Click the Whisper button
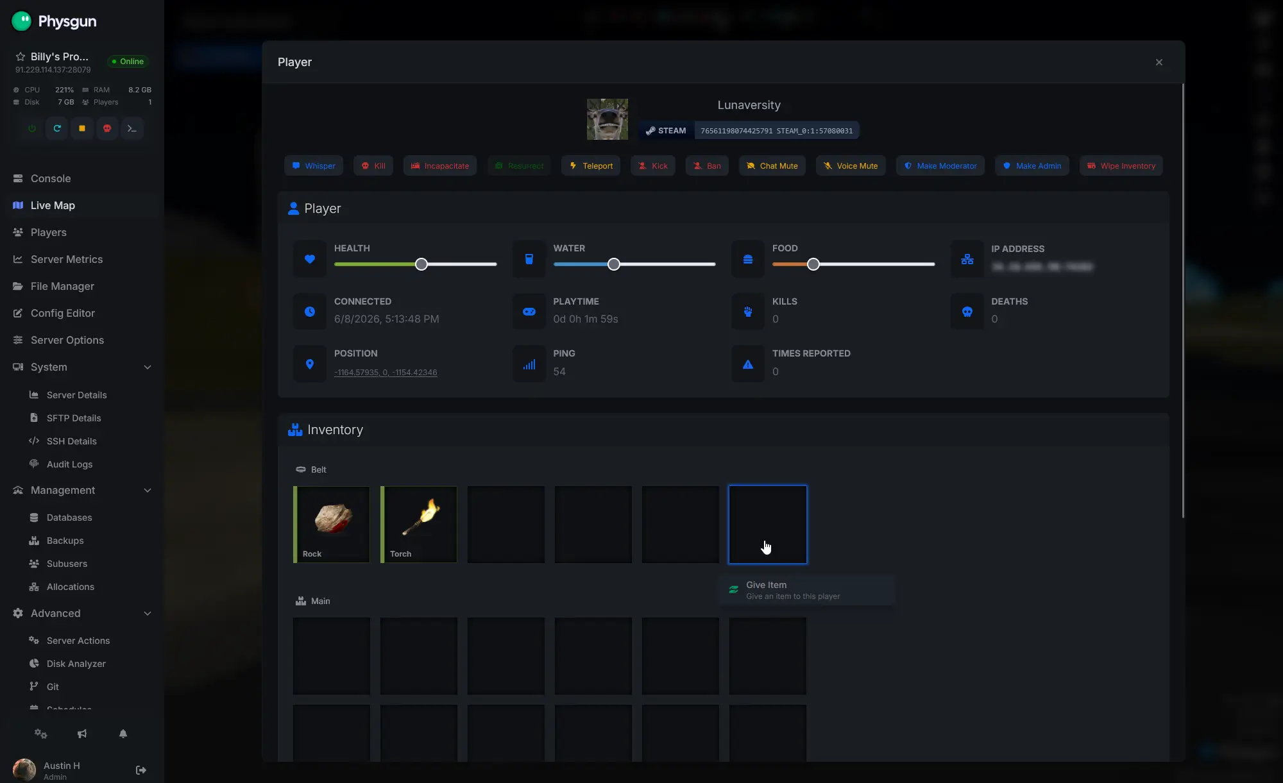1283x783 pixels. pos(314,165)
